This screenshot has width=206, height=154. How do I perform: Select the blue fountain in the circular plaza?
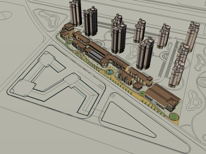109,72
